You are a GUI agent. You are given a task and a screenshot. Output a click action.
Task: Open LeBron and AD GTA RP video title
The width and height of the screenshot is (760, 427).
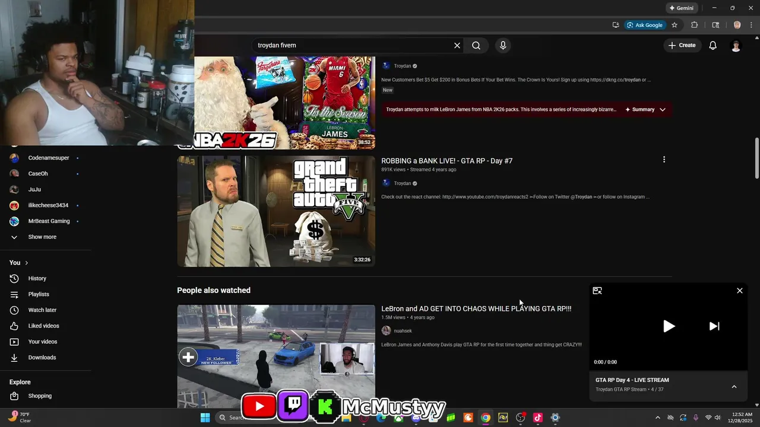(476, 308)
